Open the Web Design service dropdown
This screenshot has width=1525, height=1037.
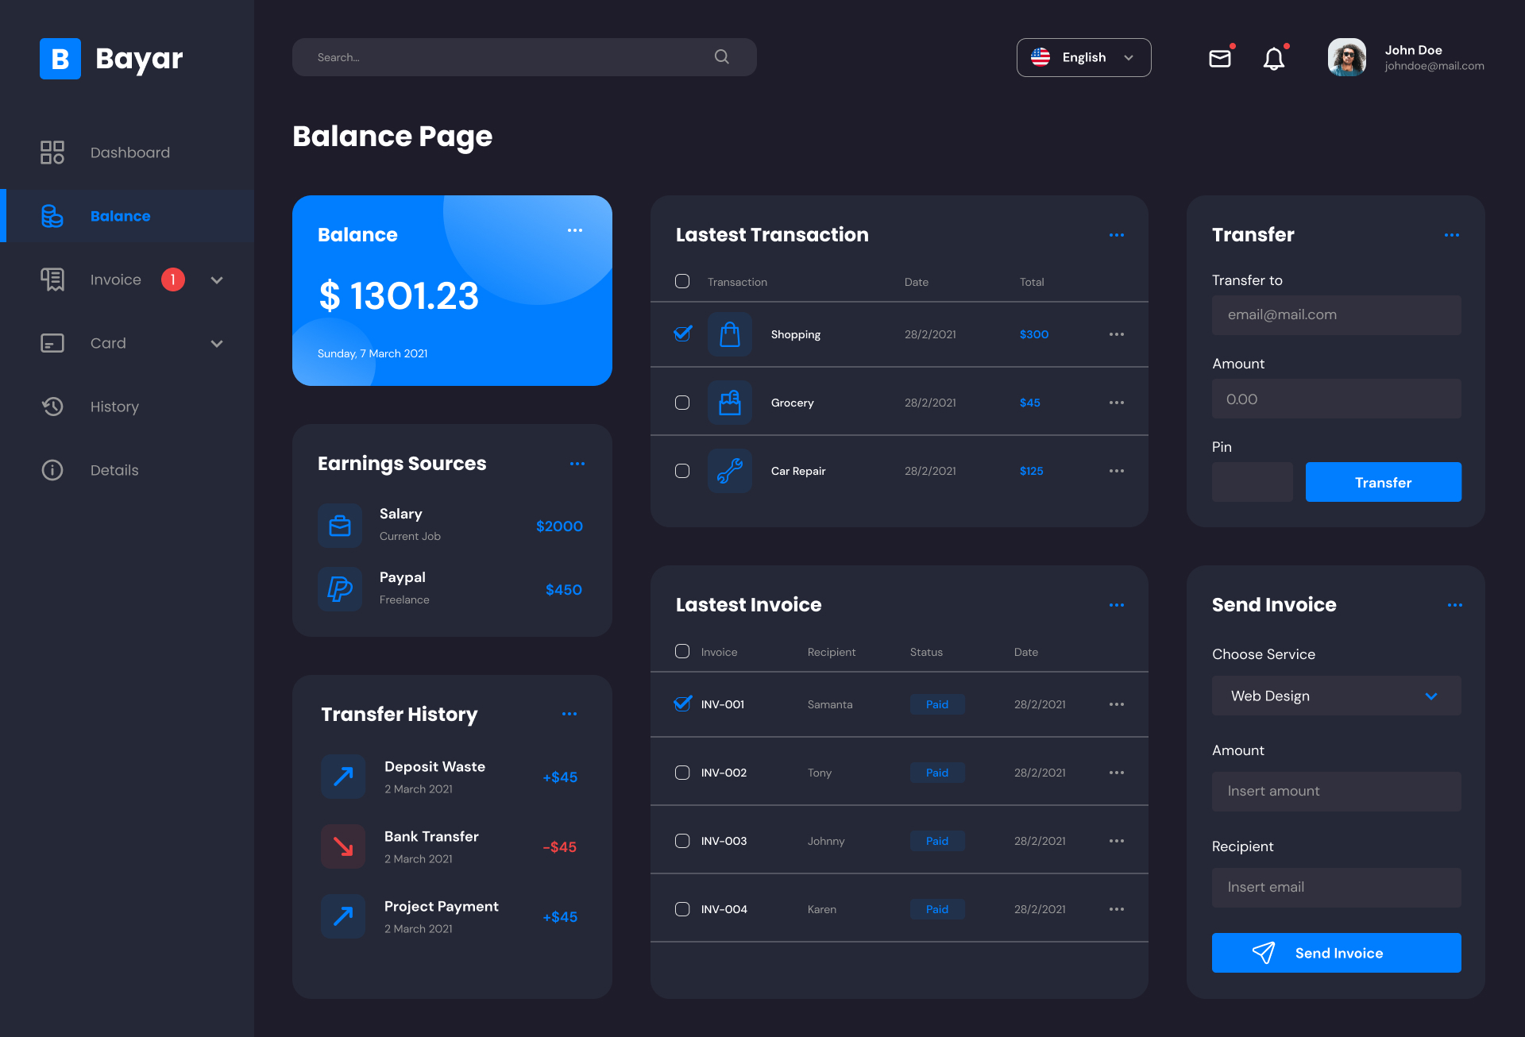click(1336, 696)
